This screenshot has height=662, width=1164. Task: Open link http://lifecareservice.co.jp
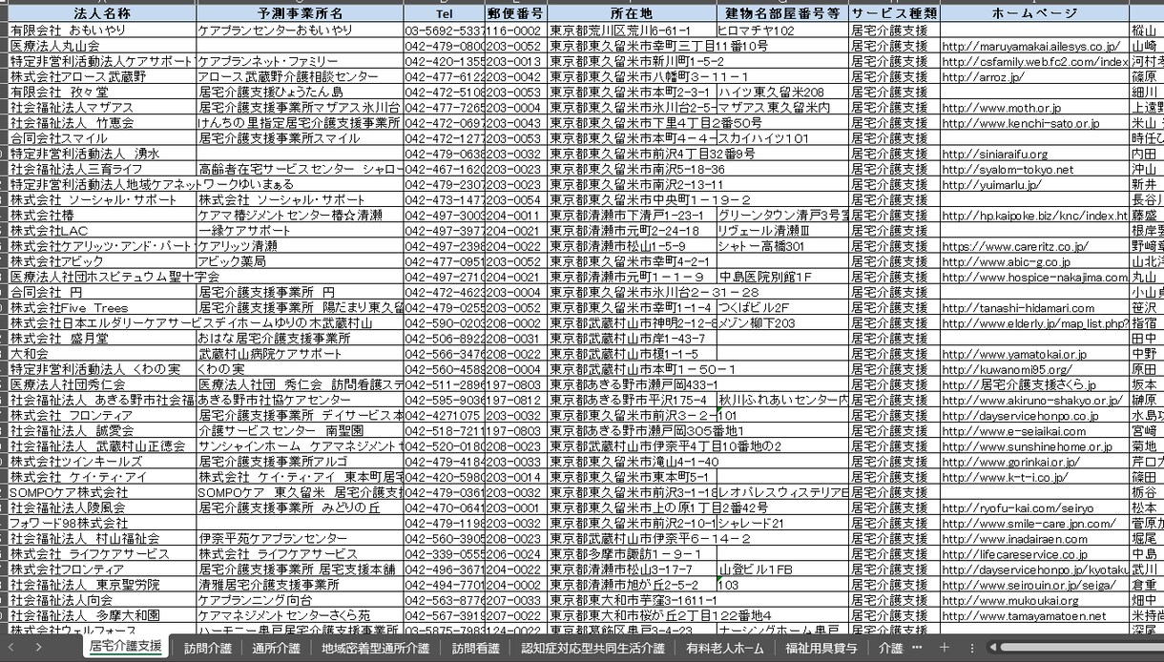click(1013, 554)
